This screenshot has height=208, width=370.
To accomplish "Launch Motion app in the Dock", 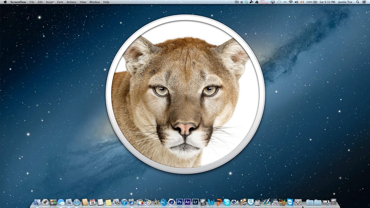I will [x=148, y=202].
